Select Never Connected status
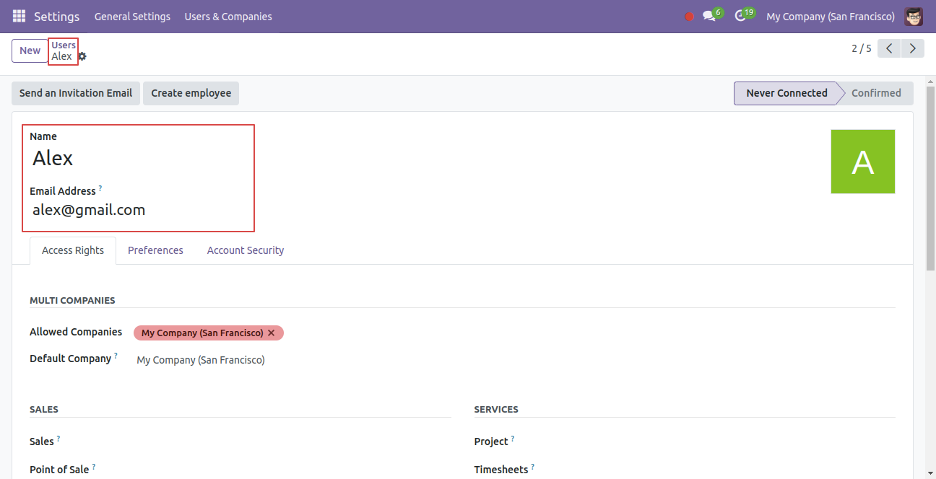The image size is (936, 479). click(x=786, y=93)
